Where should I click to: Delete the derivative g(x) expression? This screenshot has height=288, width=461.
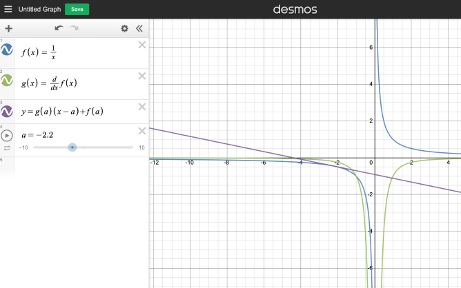(x=142, y=76)
